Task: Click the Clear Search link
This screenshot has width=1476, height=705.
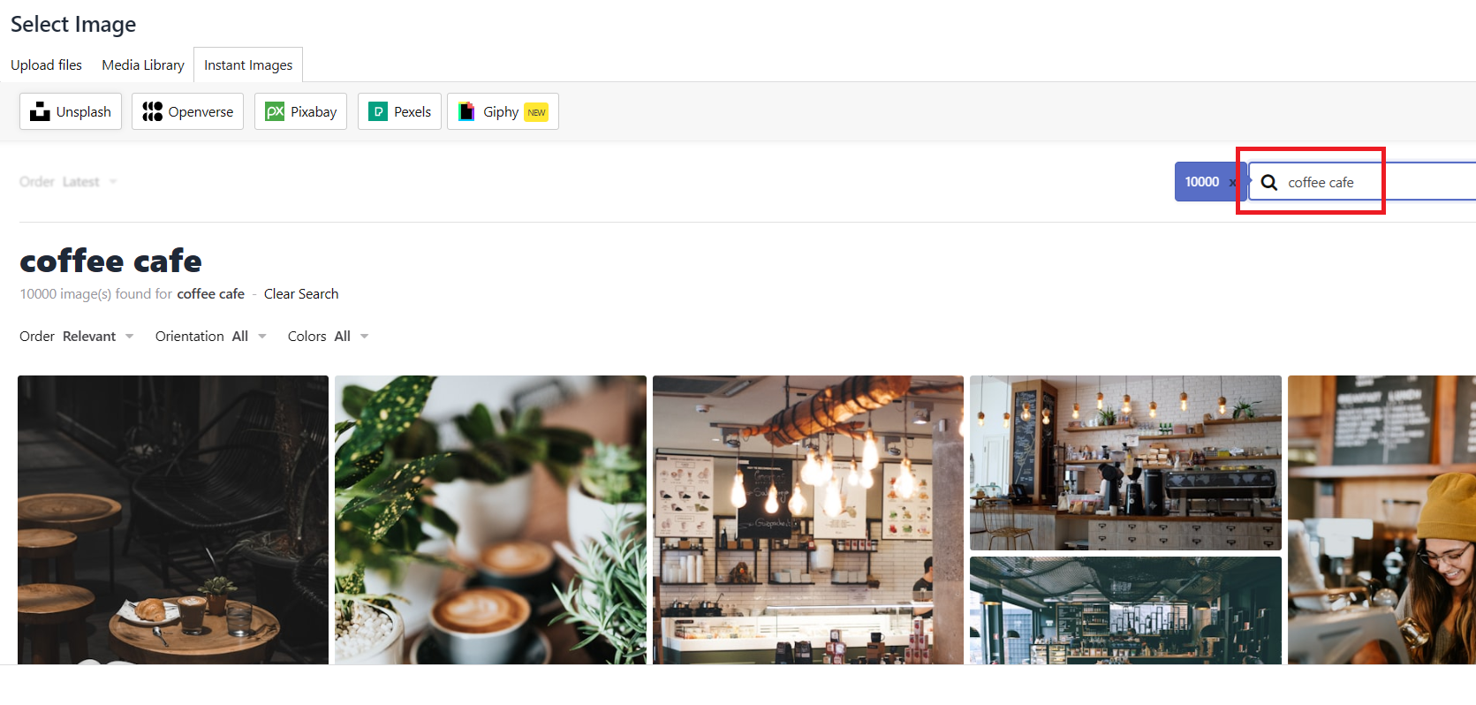Action: (301, 293)
